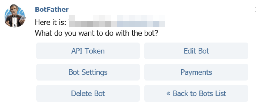Click the BotFather sender name
Screen dimensions: 256x108
52,10
